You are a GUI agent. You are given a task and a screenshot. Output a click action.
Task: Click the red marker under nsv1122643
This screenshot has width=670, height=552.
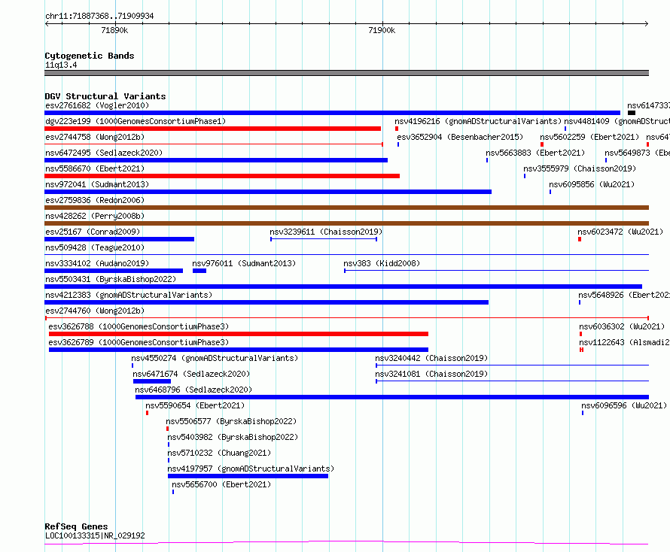pyautogui.click(x=582, y=350)
